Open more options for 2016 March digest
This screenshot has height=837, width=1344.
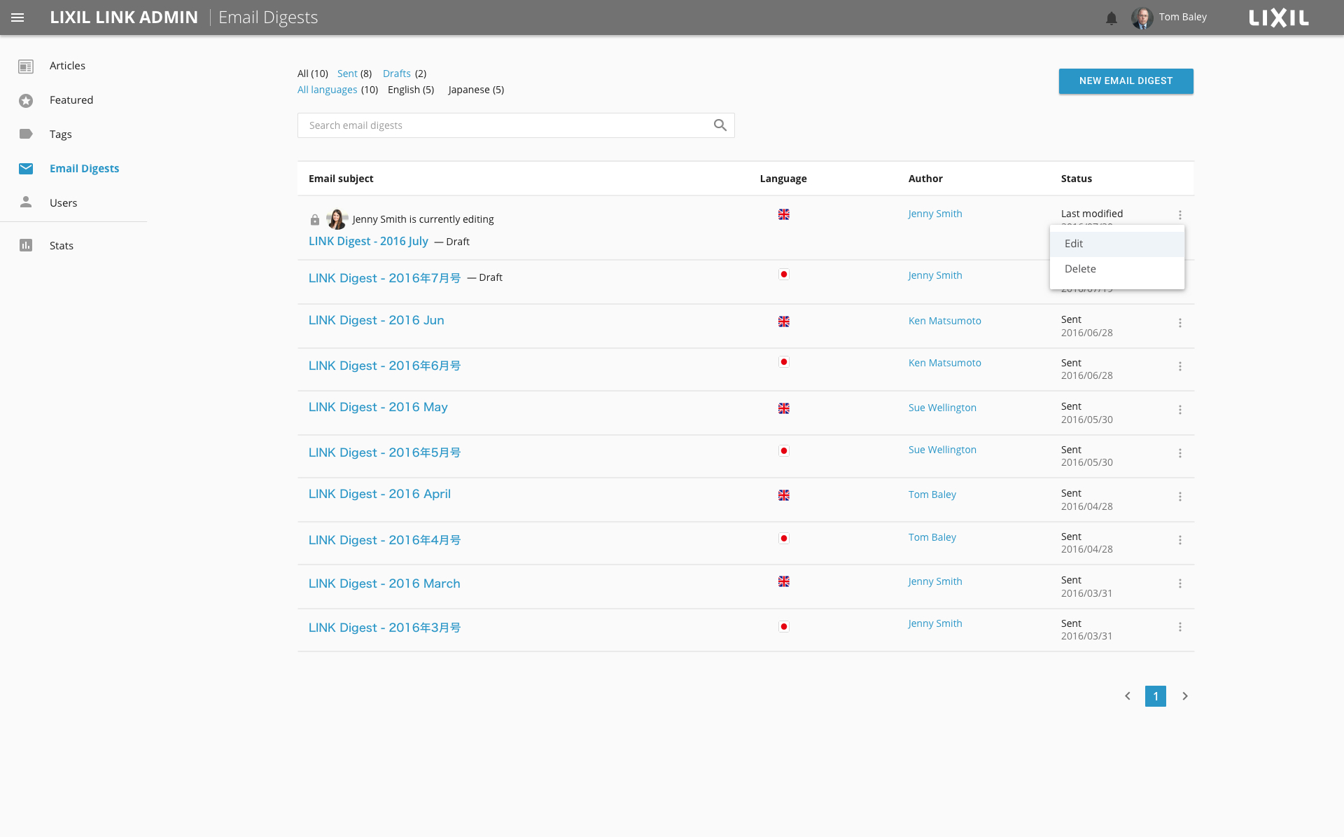1180,583
